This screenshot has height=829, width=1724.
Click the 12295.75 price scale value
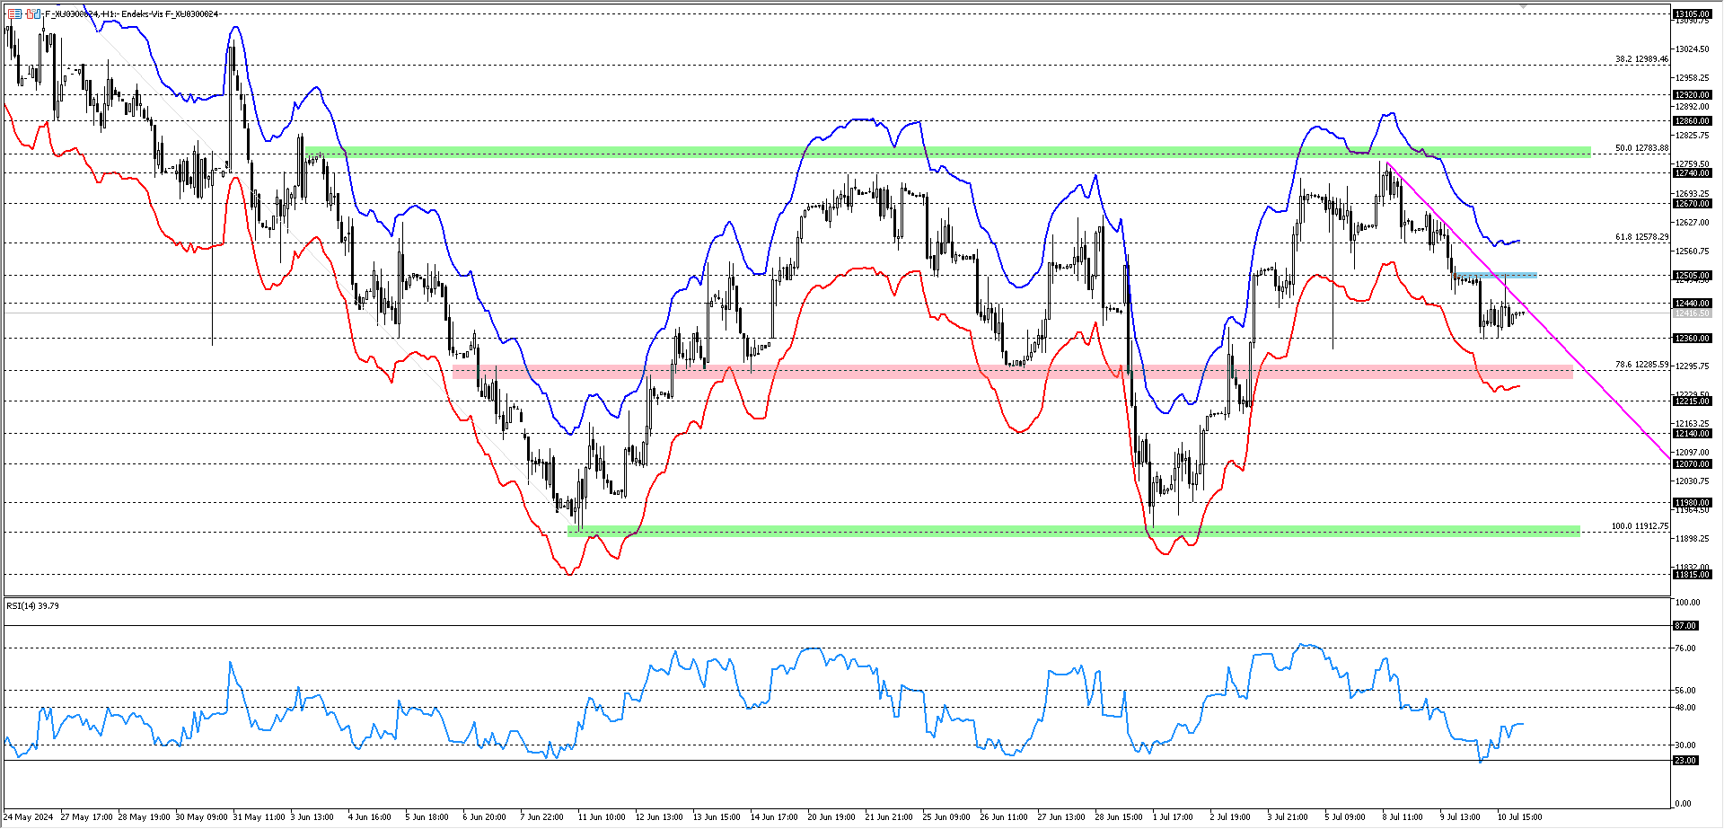1693,366
